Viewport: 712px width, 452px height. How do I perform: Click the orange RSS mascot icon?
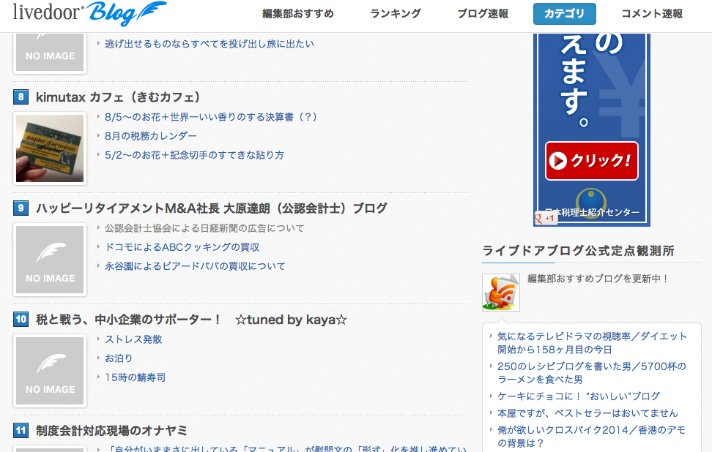[x=501, y=293]
